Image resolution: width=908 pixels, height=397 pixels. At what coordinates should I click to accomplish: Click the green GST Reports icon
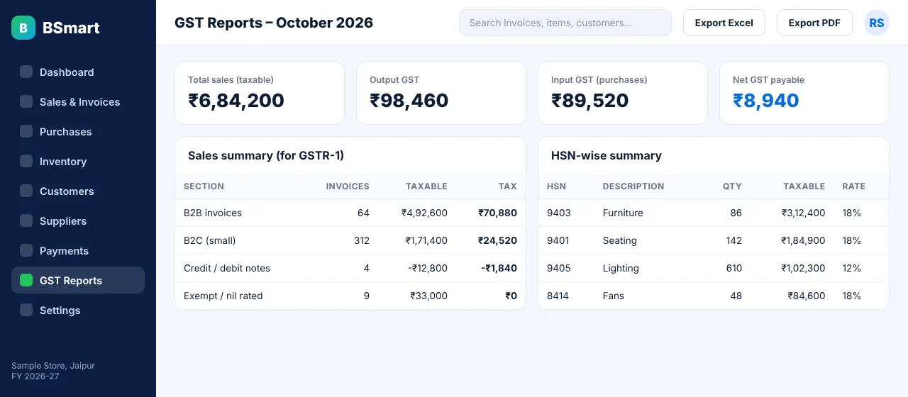(26, 280)
